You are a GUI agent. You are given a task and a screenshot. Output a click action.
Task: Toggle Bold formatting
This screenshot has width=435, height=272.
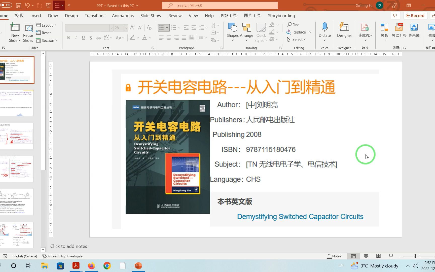(x=68, y=38)
